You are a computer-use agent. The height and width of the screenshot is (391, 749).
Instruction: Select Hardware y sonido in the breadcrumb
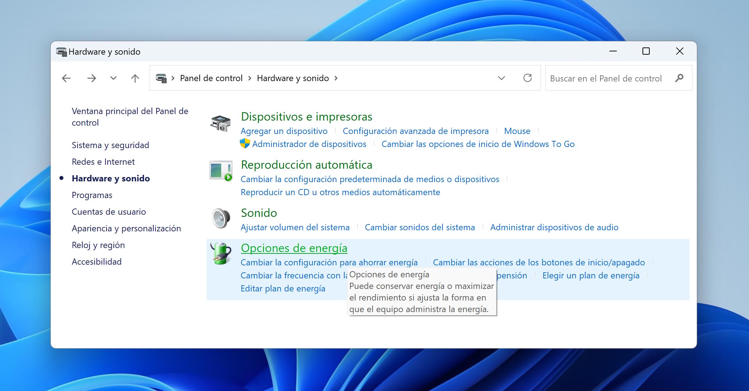point(293,78)
